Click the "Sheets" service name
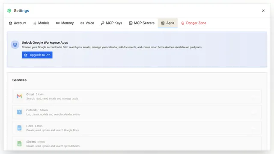Viewport: 274px width, 154px height. [x=31, y=142]
